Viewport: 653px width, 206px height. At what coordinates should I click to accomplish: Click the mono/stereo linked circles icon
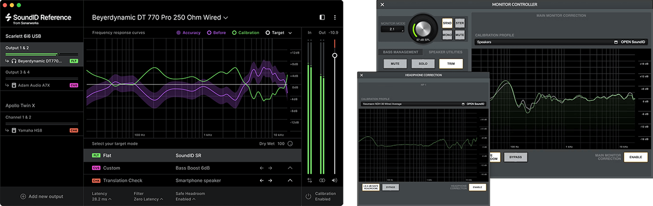322,180
